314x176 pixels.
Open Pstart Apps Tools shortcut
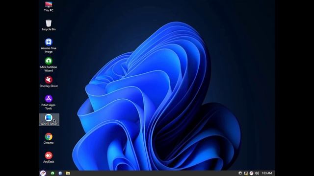49,102
